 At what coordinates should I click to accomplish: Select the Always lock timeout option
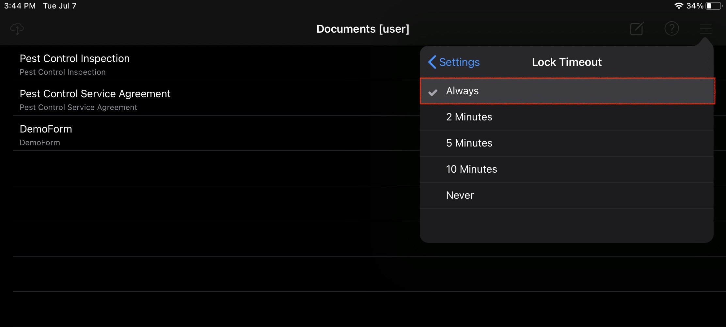(x=567, y=91)
